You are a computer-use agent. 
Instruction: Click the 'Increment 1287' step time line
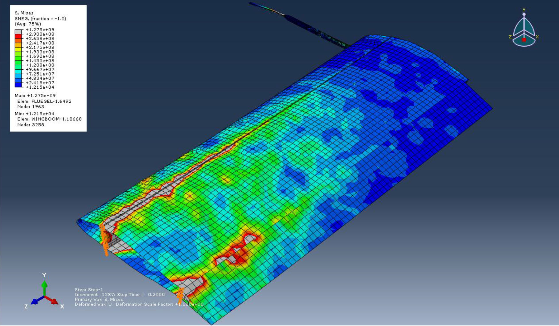pyautogui.click(x=120, y=295)
